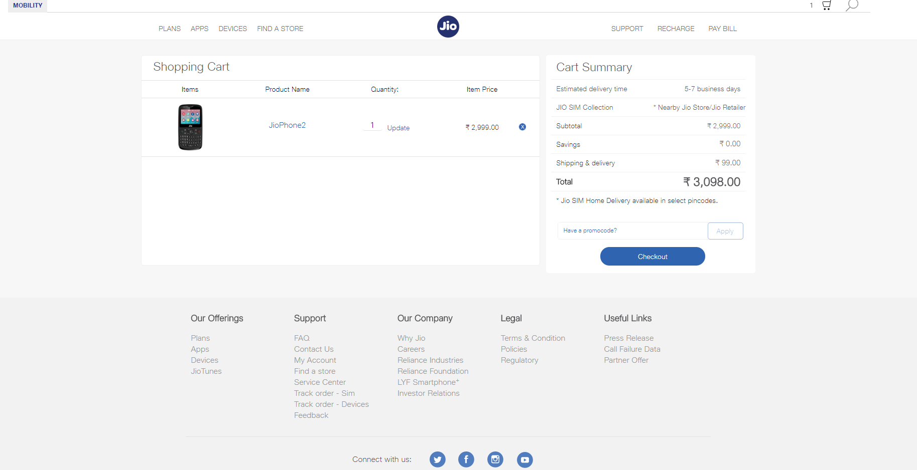This screenshot has width=917, height=470.
Task: Open Jio's YouTube channel icon
Action: tap(525, 459)
